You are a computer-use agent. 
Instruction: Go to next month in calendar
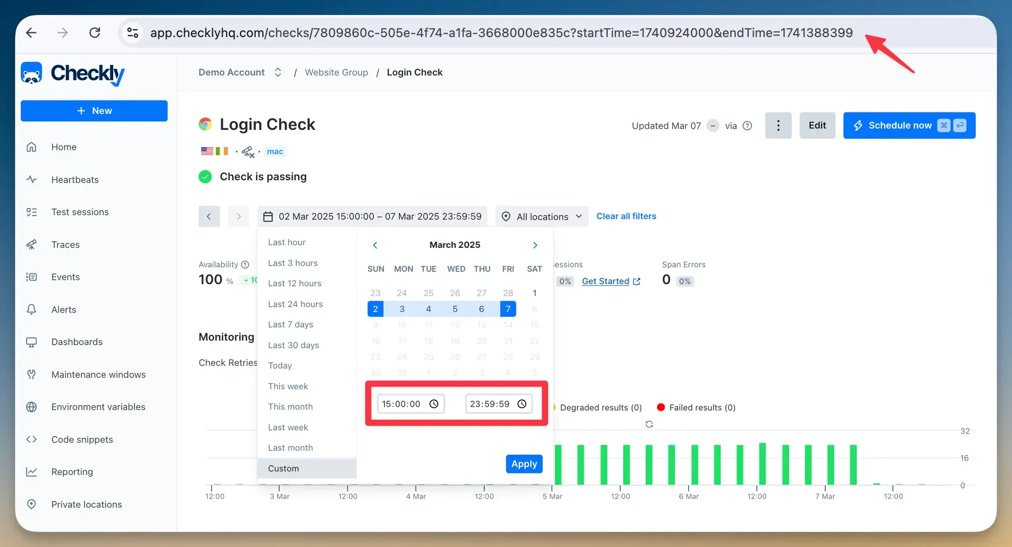click(535, 245)
